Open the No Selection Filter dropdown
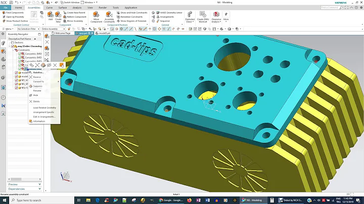The height and width of the screenshot is (204, 364). (28, 29)
